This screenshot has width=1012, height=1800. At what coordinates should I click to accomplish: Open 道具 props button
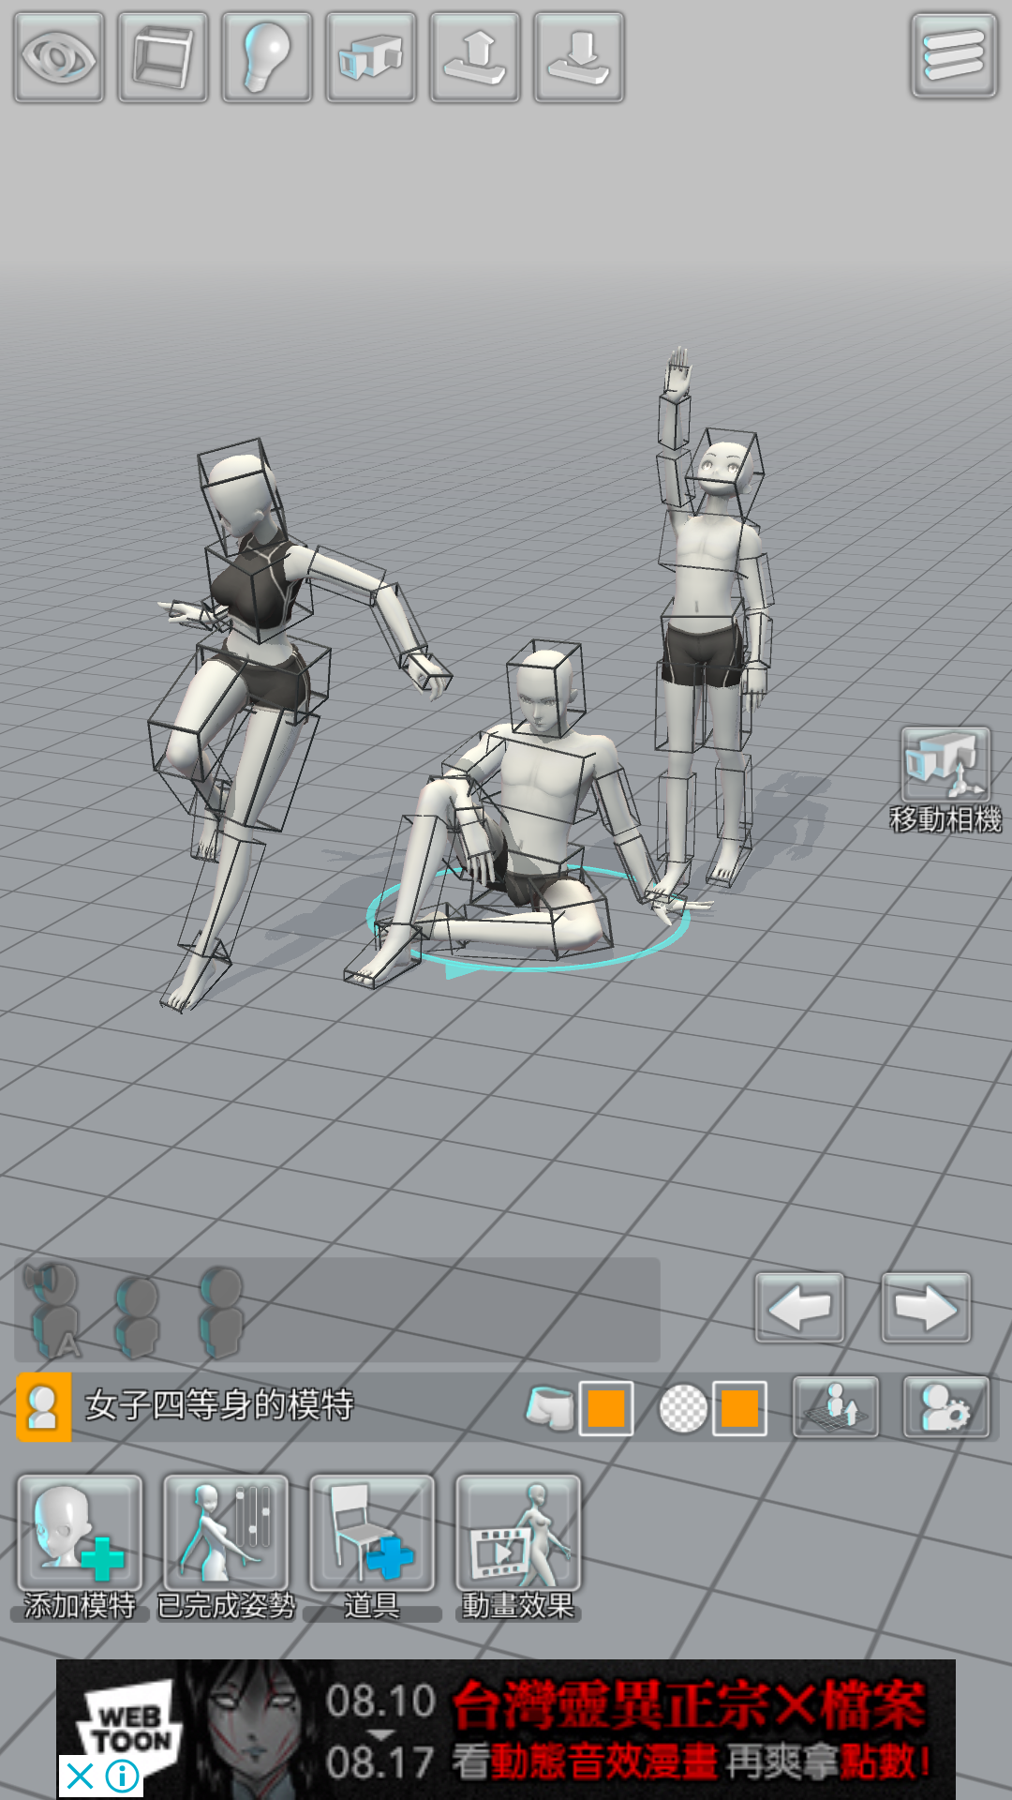372,1548
